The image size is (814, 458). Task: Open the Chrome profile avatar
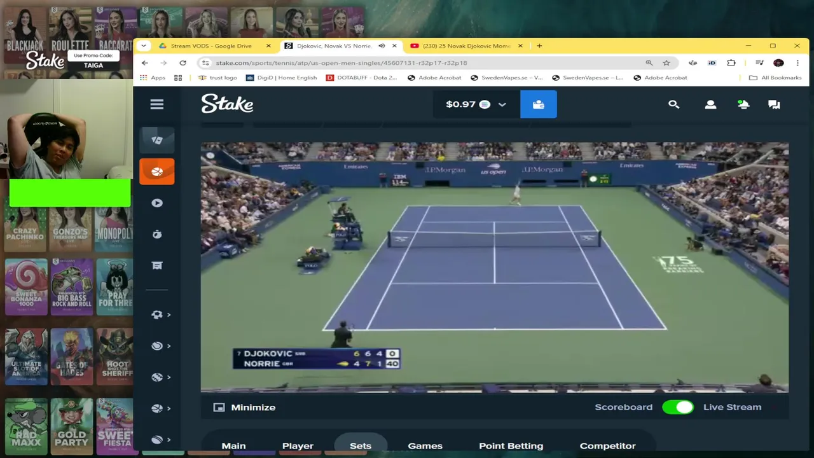click(778, 63)
